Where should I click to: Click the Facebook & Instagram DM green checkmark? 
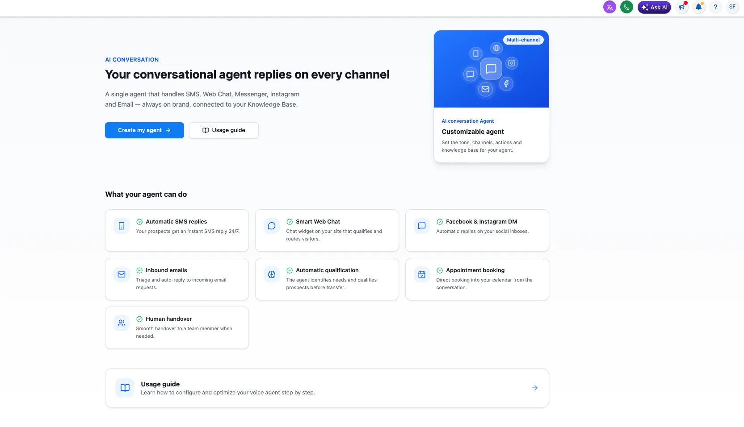click(440, 222)
